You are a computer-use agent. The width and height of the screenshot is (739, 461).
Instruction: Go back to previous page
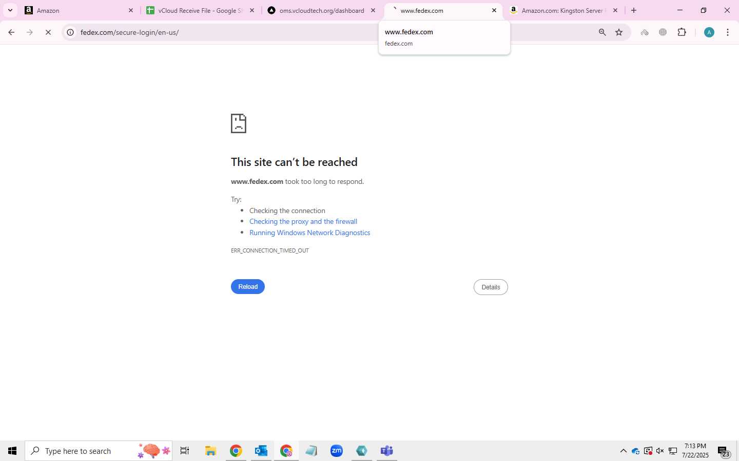pos(11,32)
